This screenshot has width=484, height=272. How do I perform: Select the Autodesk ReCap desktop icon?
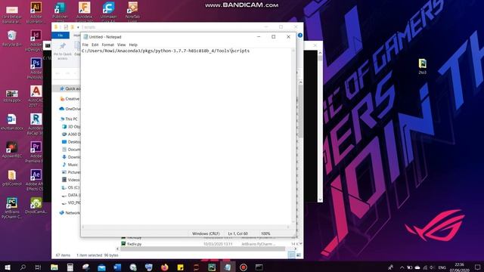pyautogui.click(x=36, y=124)
